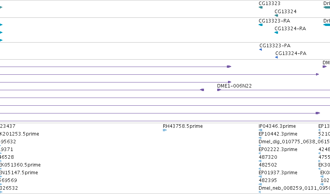Click the EK051360.5prime label
Viewport: 330px width, 194px height.
20,165
